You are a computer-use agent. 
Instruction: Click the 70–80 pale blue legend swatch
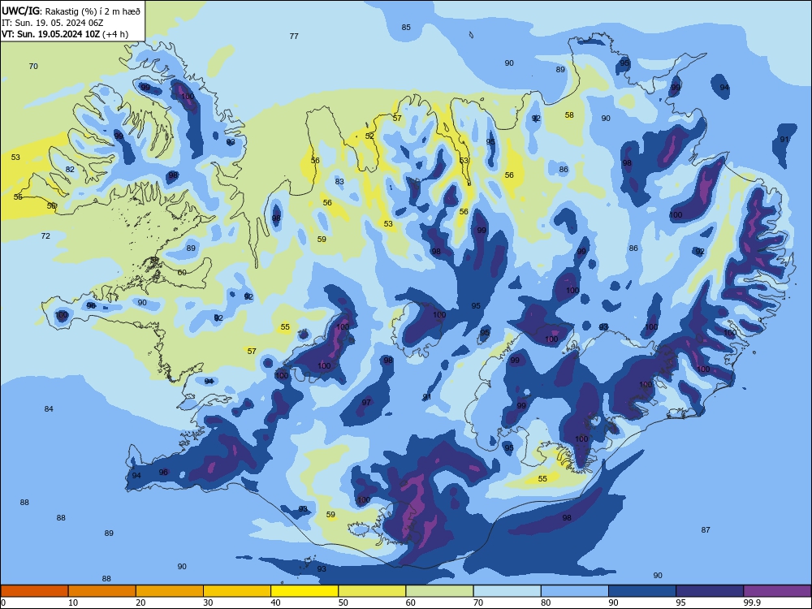click(507, 591)
